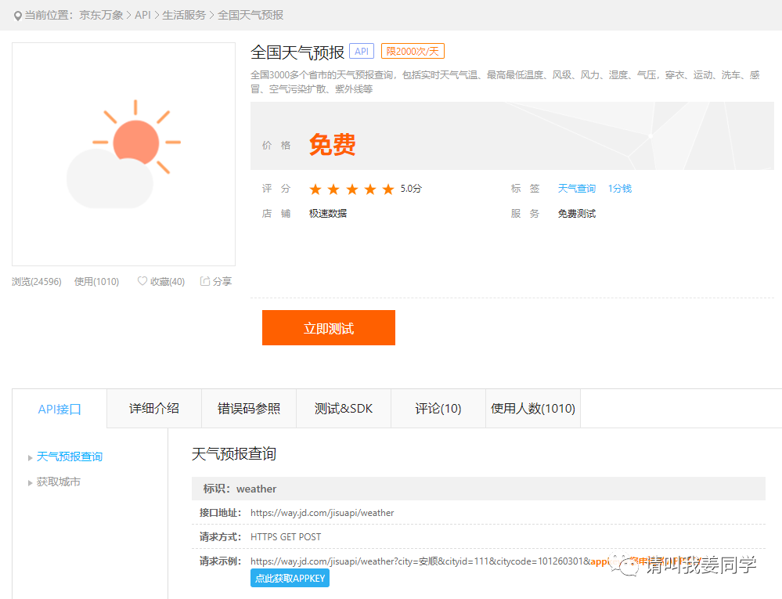Screen dimensions: 782x599
Task: Click the first rating star
Action: pos(315,189)
